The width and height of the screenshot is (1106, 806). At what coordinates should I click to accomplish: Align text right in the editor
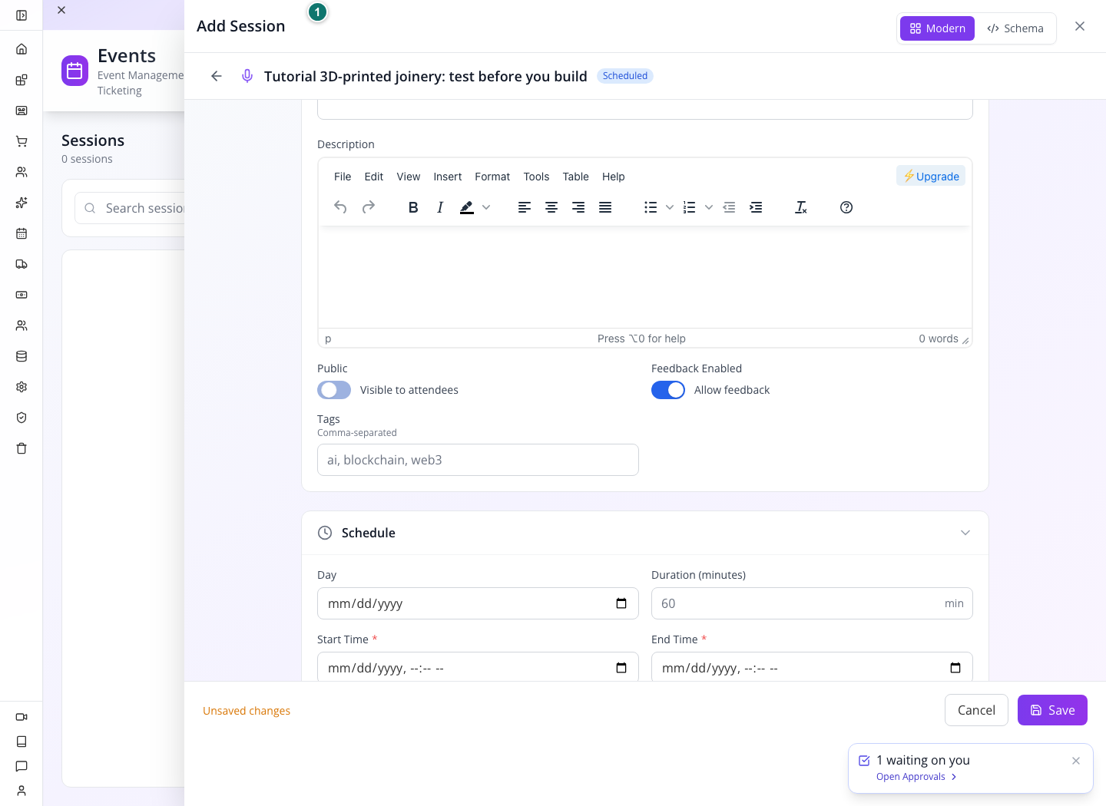coord(578,207)
